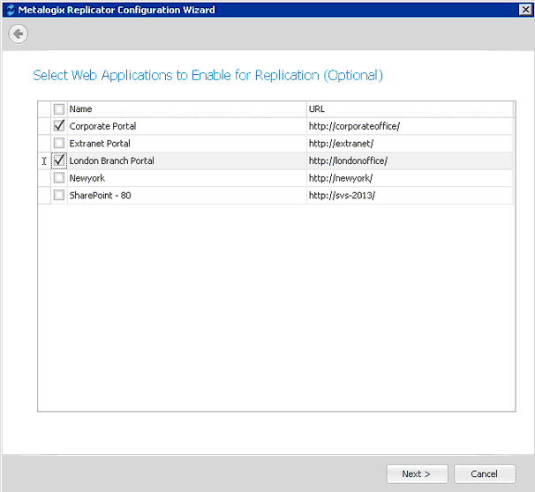This screenshot has height=492, width=535.
Task: Toggle the select-all checkbox in header row
Action: [58, 109]
